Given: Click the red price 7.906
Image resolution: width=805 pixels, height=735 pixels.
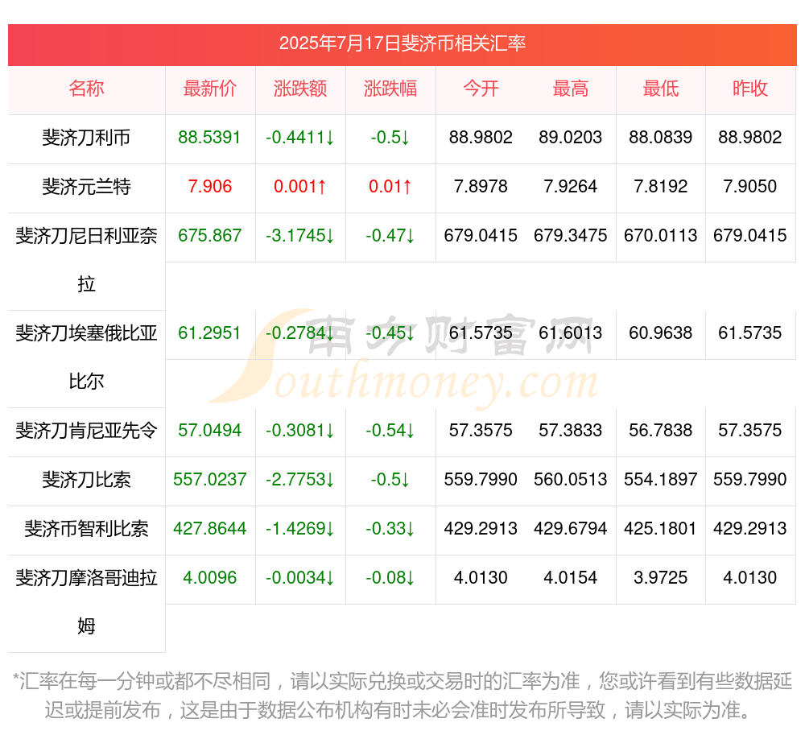Looking at the screenshot, I should click(210, 186).
